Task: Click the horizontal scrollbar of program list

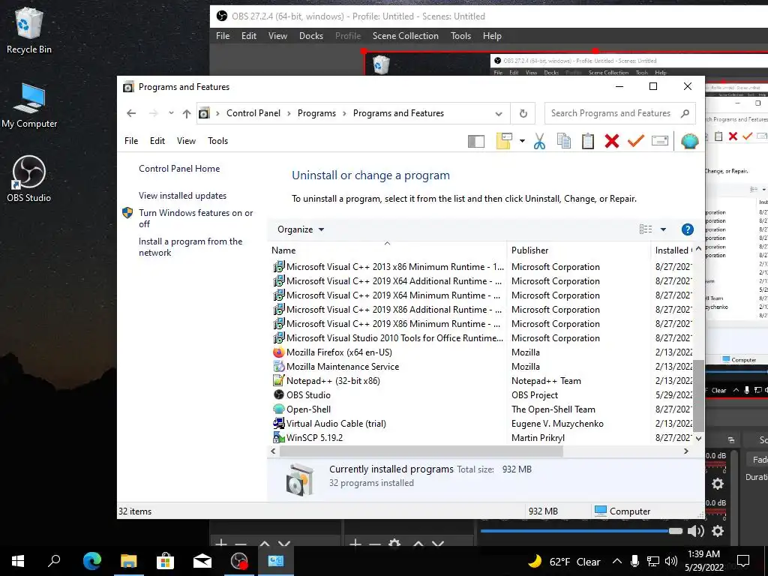Action: point(421,451)
